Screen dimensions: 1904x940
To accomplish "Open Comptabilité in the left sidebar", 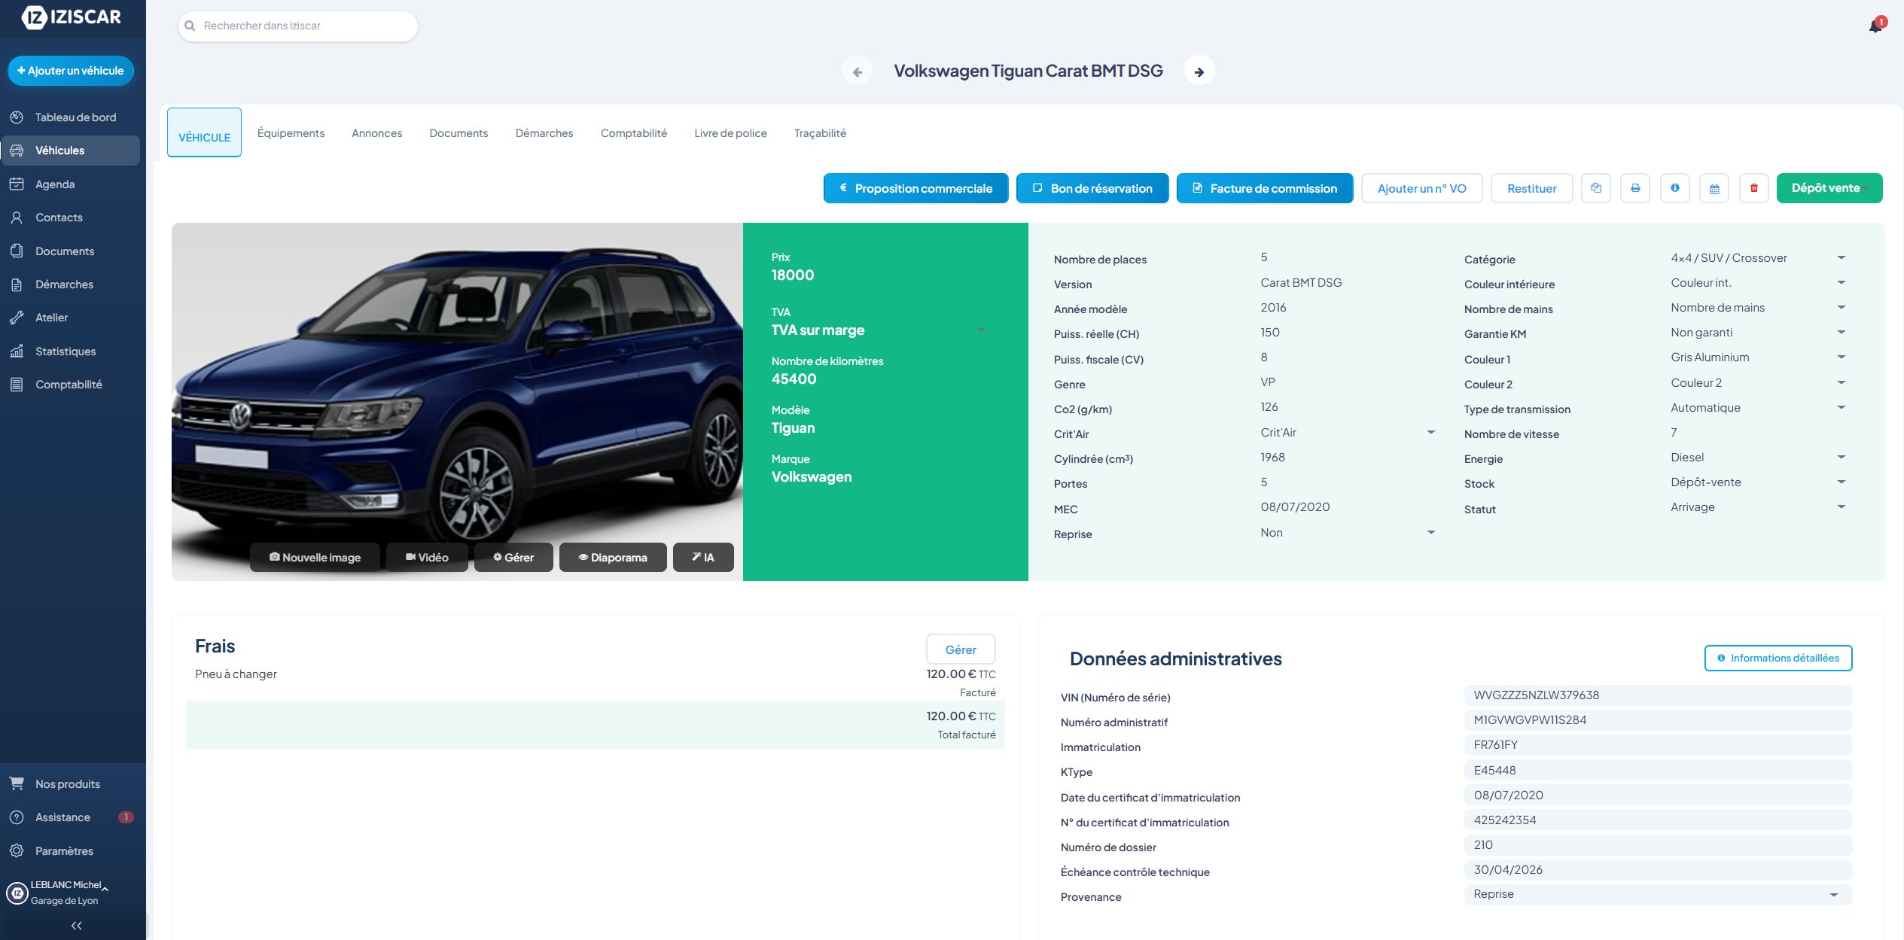I will (71, 385).
